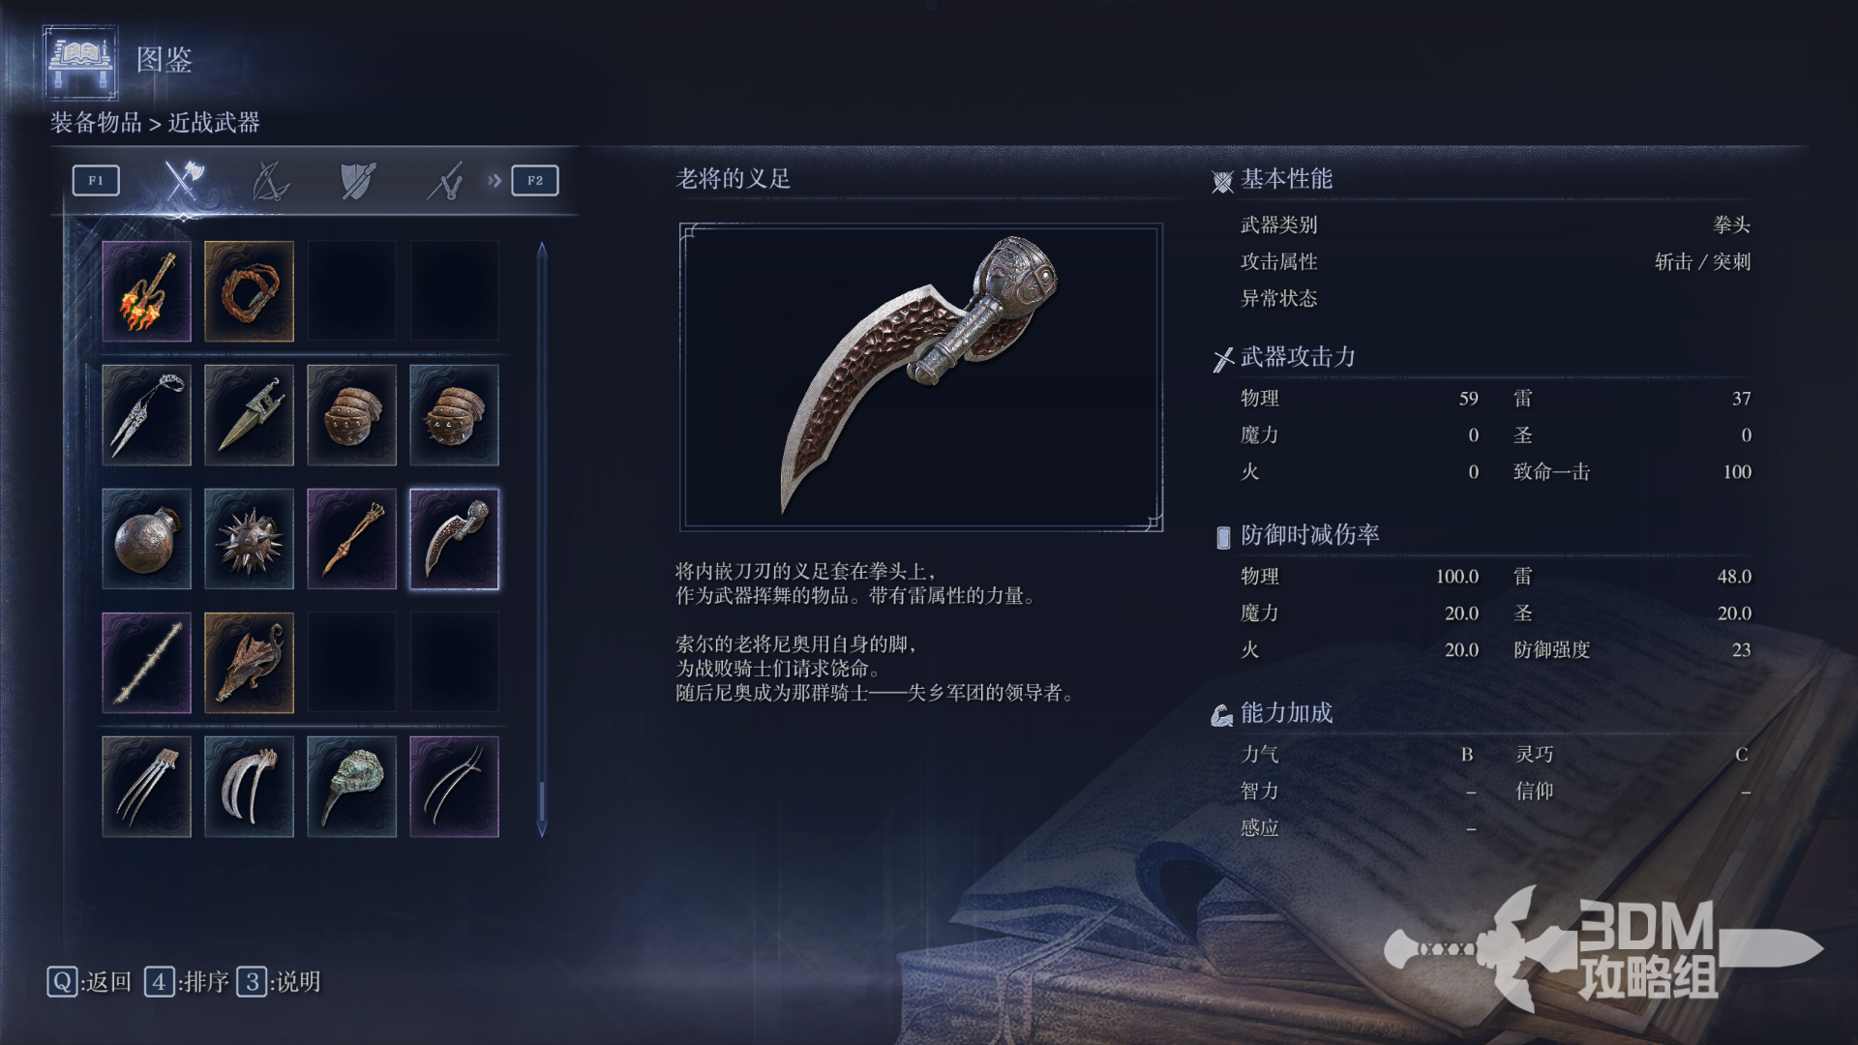Image resolution: width=1858 pixels, height=1045 pixels.
Task: Choose the spiked ball fist weapon
Action: 249,539
